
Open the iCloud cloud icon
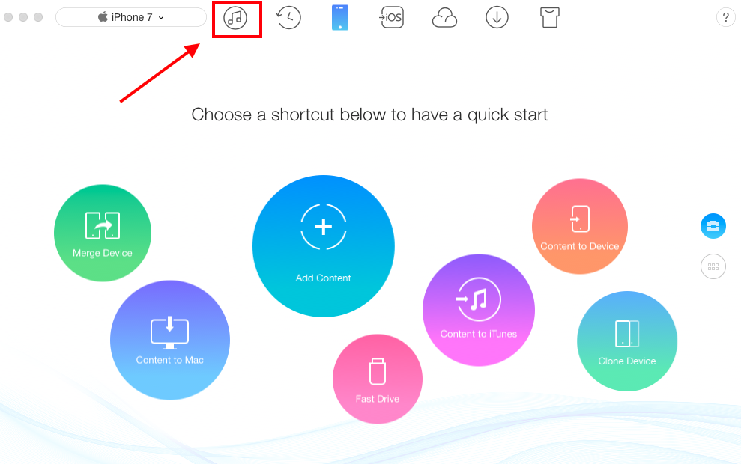pyautogui.click(x=444, y=19)
